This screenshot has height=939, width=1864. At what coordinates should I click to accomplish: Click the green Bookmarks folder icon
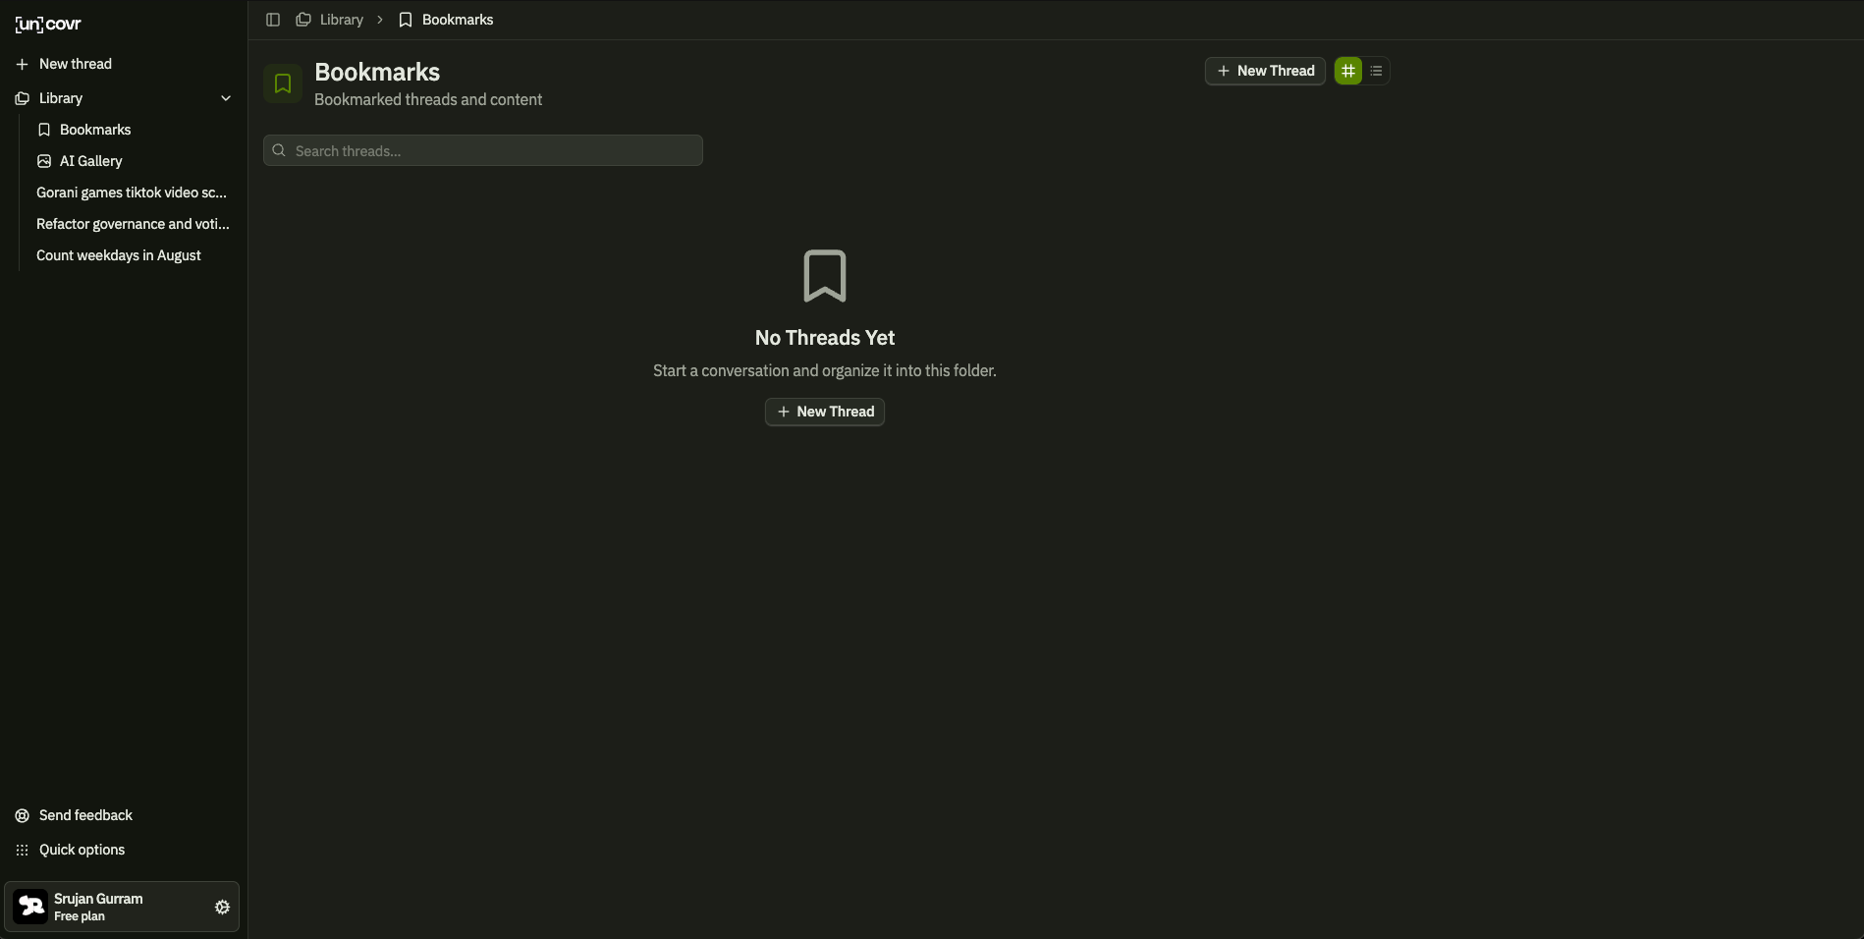coord(283,84)
